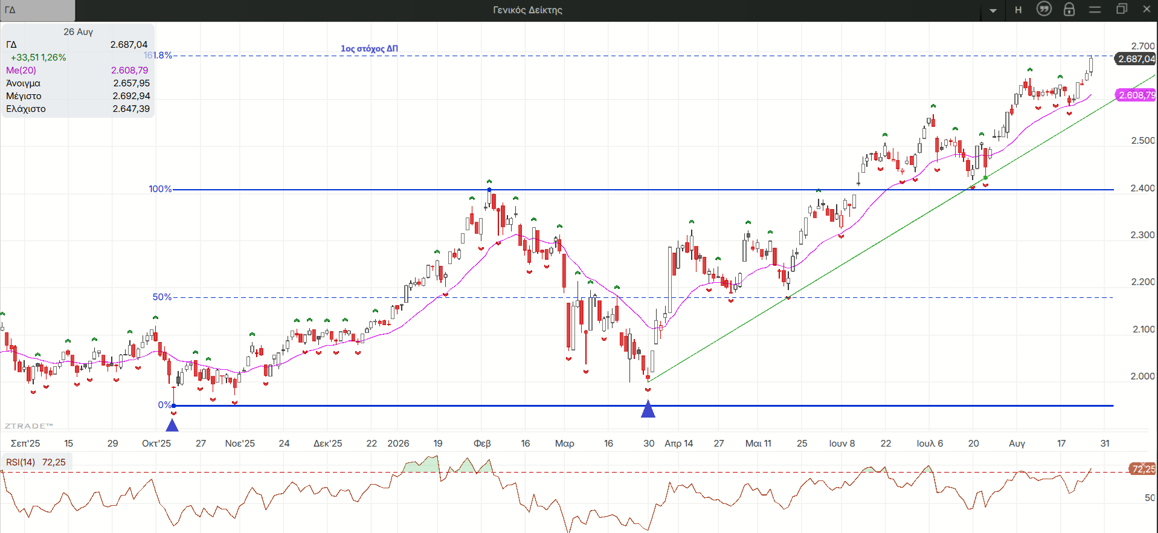The image size is (1158, 533).
Task: Click the 161.8% Fibonacci level label
Action: coord(158,56)
